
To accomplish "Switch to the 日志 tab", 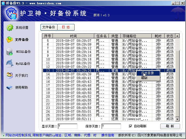I will point(66,27).
